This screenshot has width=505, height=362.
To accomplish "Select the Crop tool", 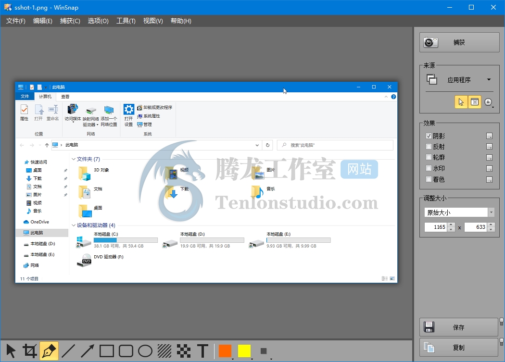I will pos(30,351).
